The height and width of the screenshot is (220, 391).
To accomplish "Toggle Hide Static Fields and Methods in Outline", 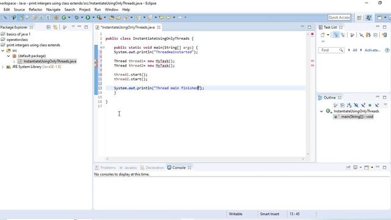I will point(363,105).
